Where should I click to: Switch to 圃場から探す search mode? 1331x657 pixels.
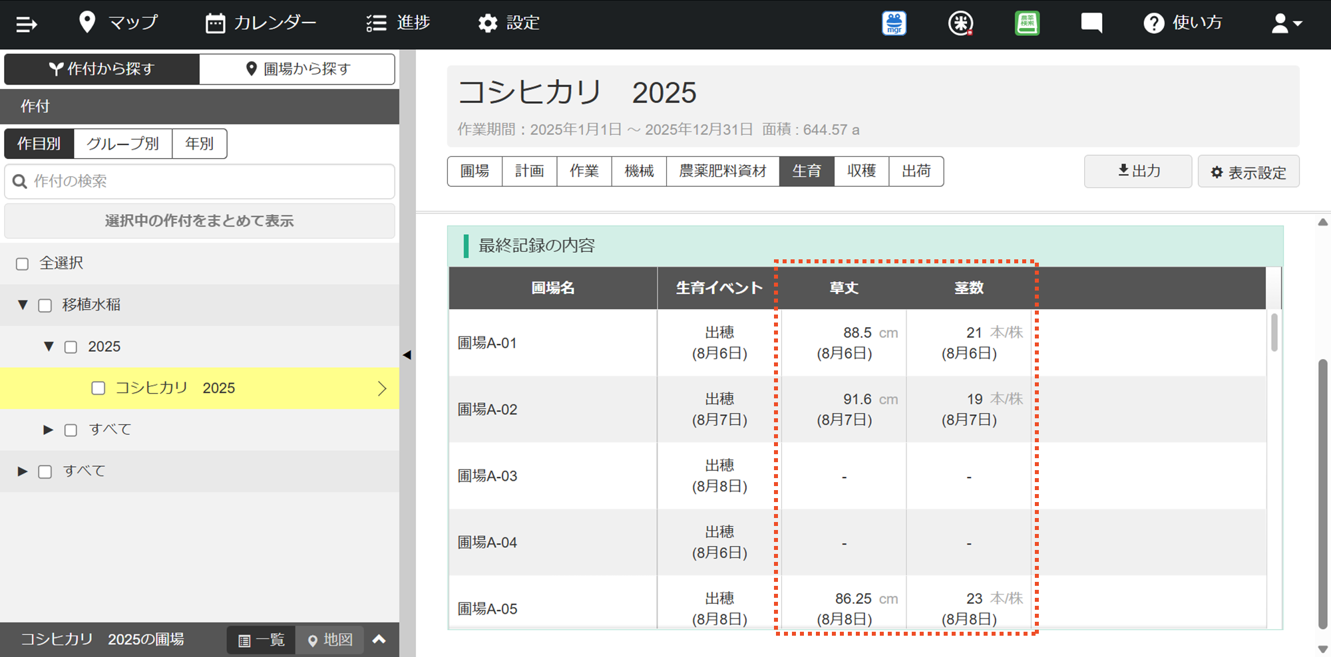pos(297,68)
